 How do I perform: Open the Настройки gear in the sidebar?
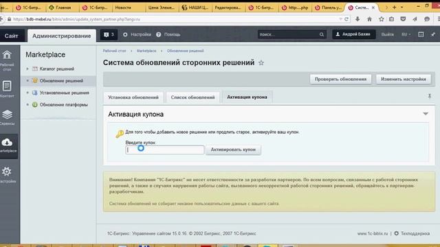pyautogui.click(x=7, y=172)
